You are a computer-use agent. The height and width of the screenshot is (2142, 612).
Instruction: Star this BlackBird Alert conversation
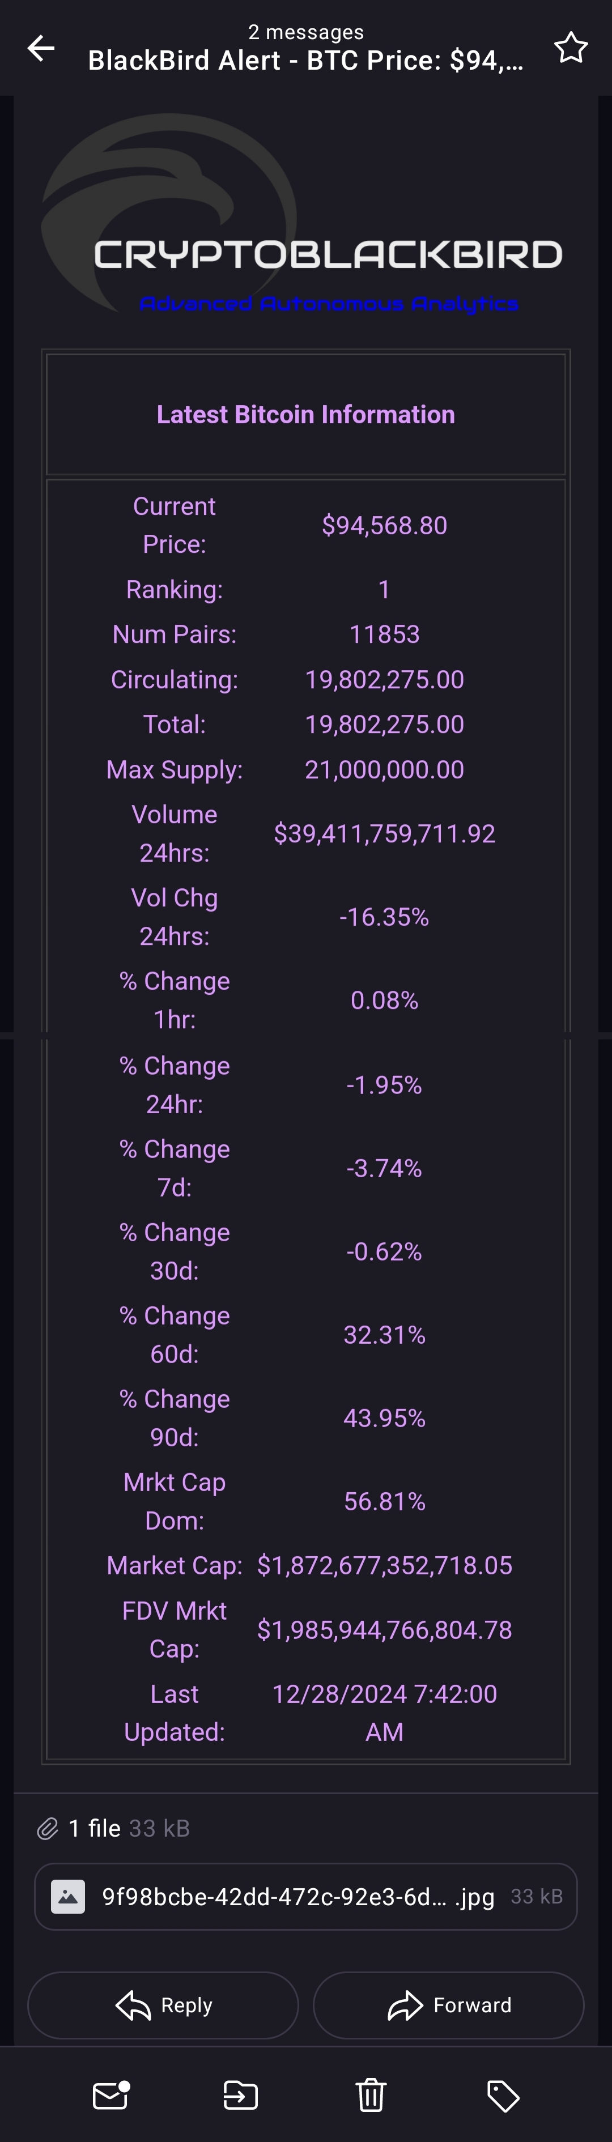point(571,48)
